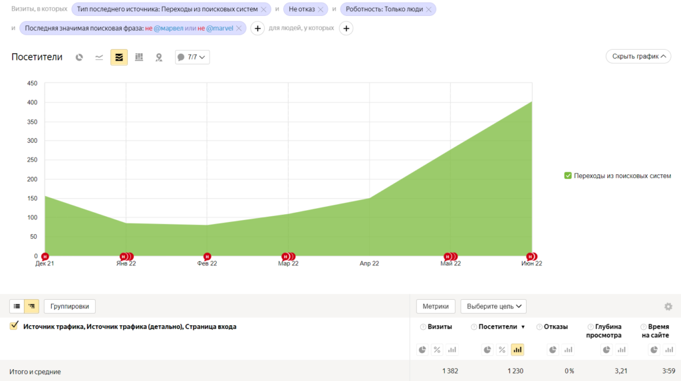Remove the search systems source type filter
The image size is (681, 381).
point(263,9)
